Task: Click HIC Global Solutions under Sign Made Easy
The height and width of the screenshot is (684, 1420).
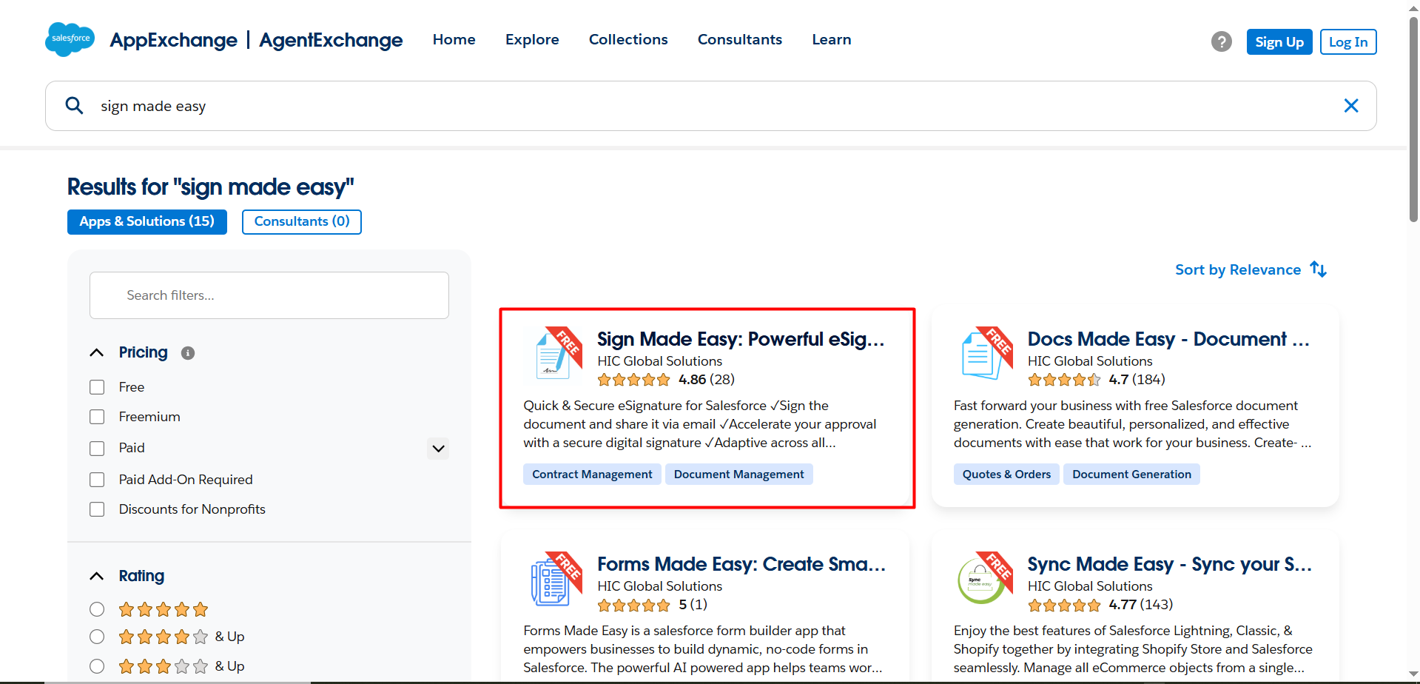Action: [x=660, y=361]
